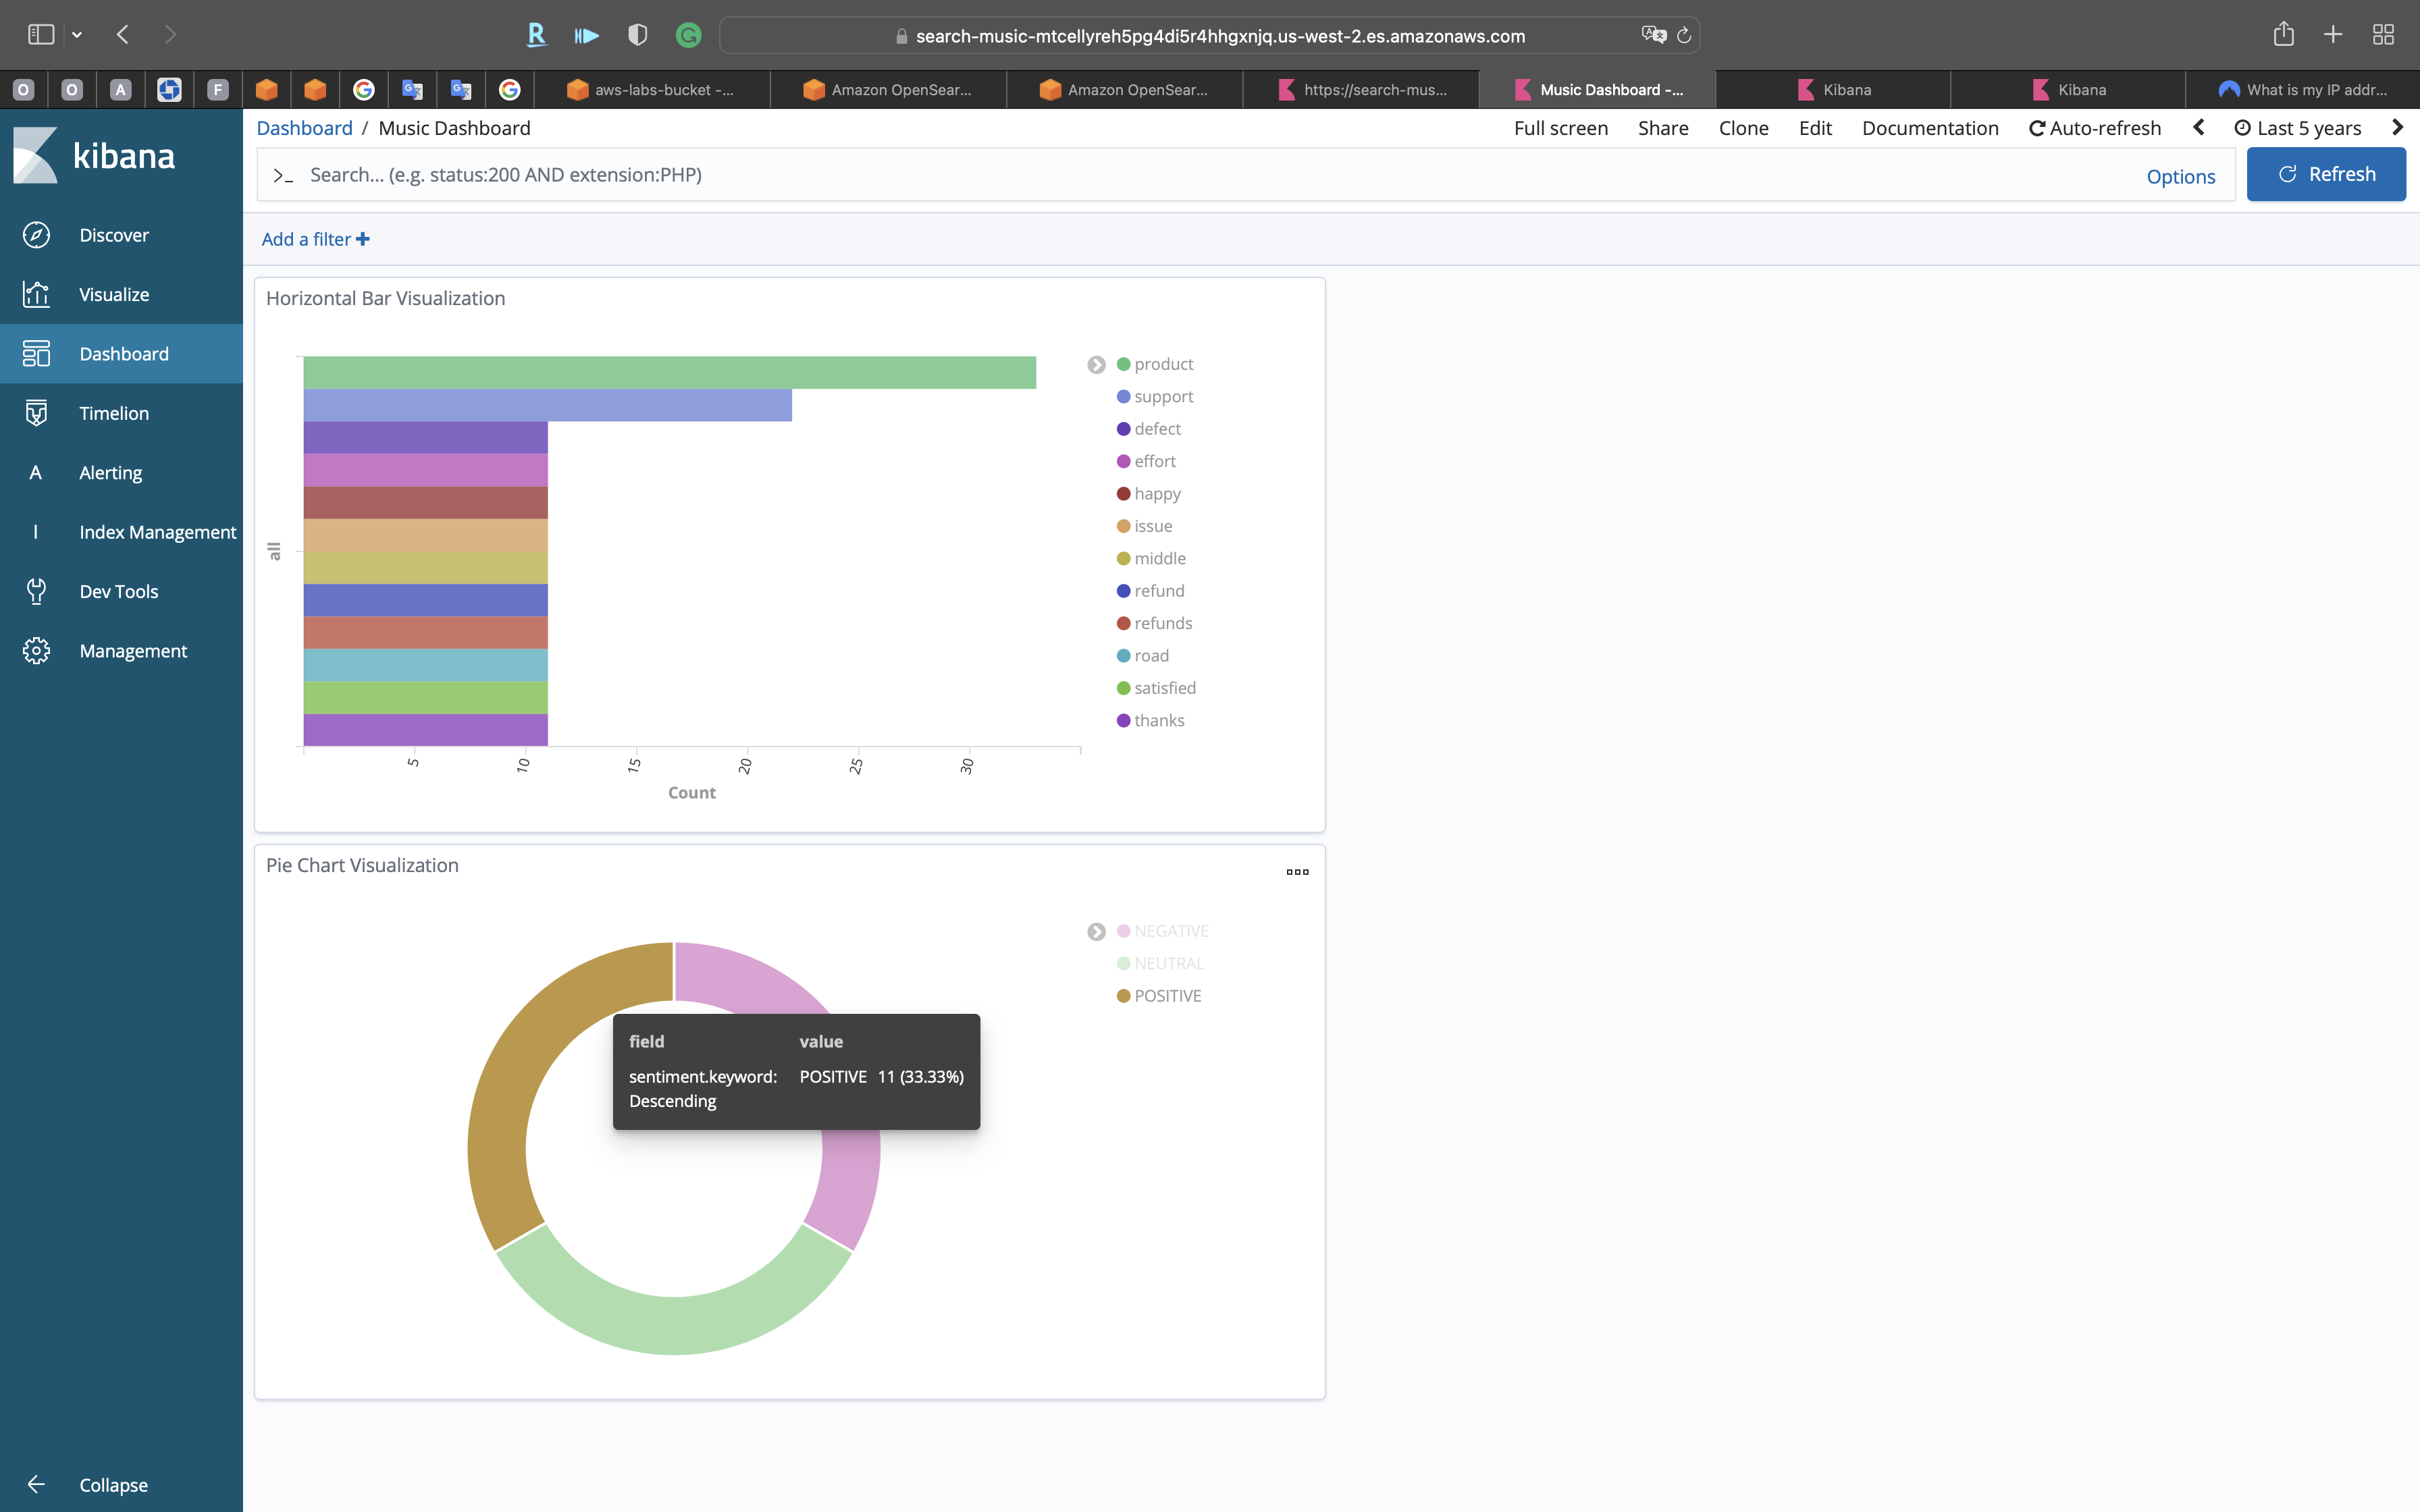Click the Timelion sidebar icon
Screen dimensions: 2420x1512
pos(36,413)
